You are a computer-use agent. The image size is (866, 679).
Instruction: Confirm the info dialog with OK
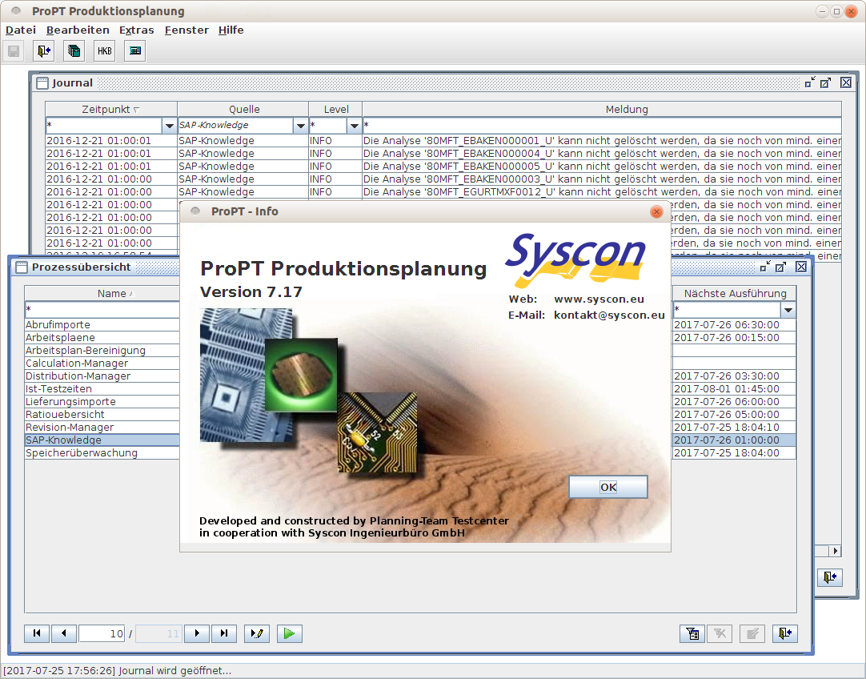pos(608,487)
